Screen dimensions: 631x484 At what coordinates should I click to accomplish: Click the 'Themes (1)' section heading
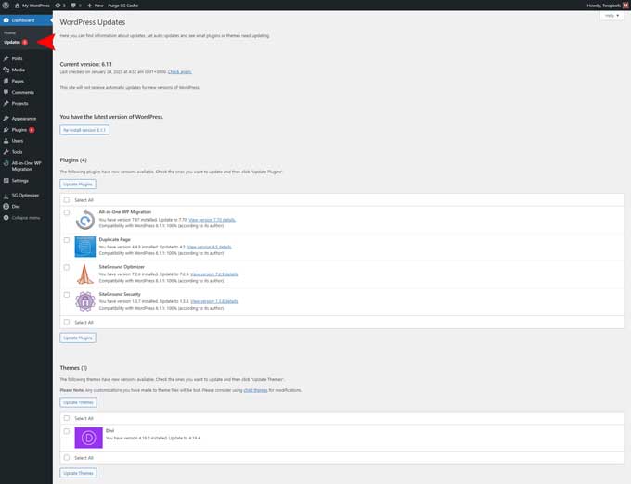click(x=73, y=368)
